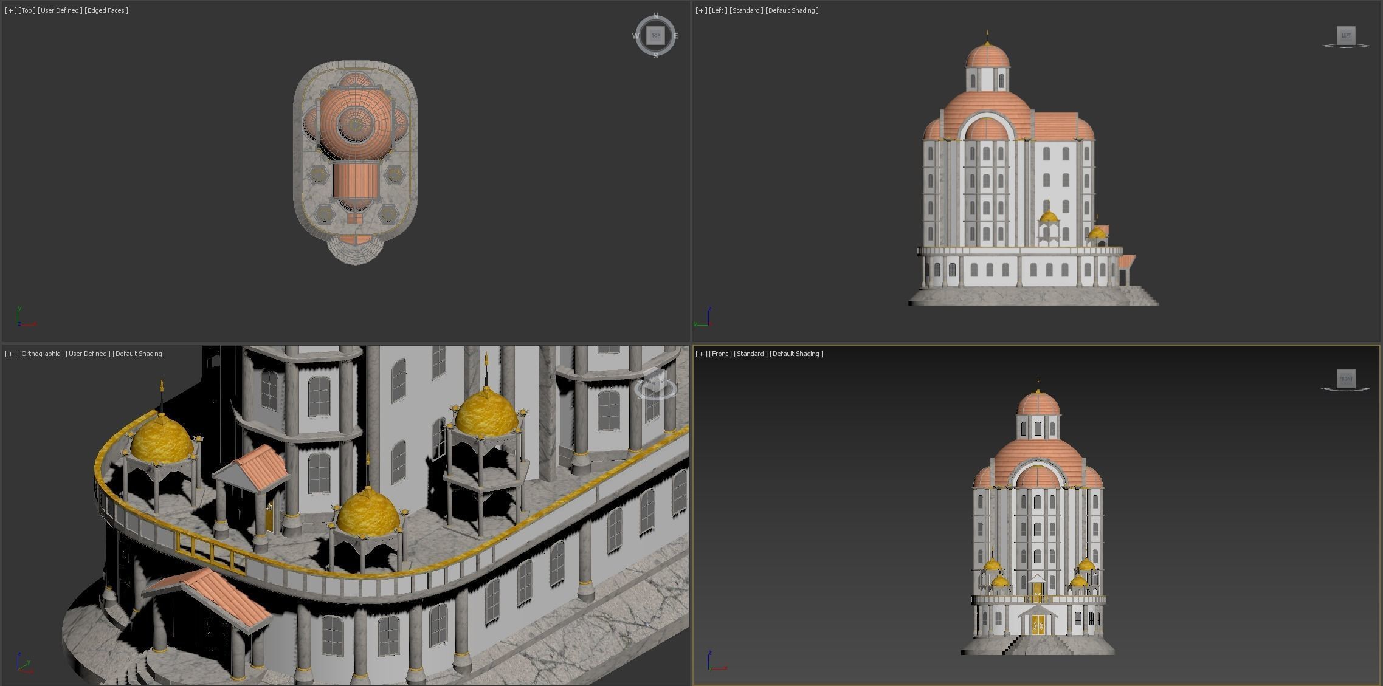Open the [Front] point-of-view menu
Screen dimensions: 1383x686
pyautogui.click(x=720, y=354)
